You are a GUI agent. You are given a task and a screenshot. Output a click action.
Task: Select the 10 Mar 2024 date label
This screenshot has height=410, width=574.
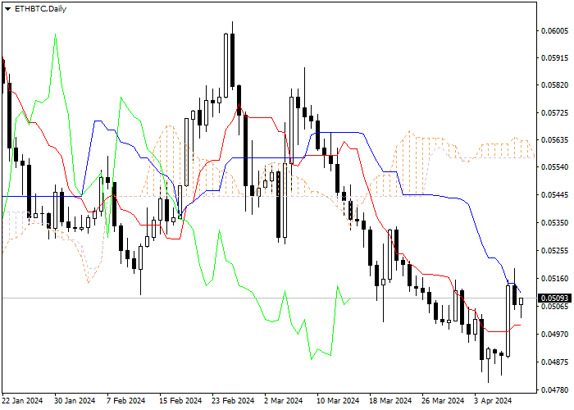pos(338,400)
